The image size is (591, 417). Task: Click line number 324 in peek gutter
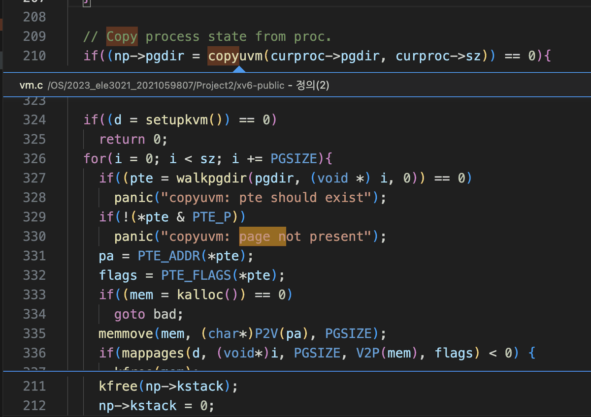click(34, 119)
